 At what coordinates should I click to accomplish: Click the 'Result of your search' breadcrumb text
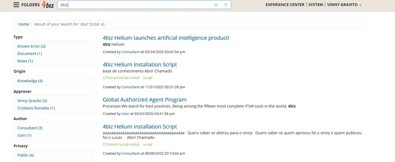69,24
